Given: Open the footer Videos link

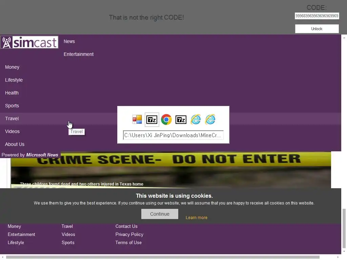Looking at the screenshot, I should coord(68,234).
